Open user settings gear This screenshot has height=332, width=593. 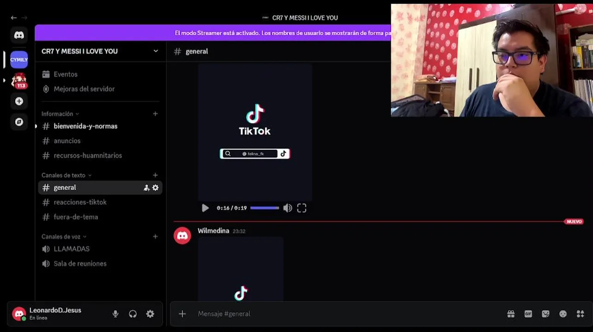point(150,314)
